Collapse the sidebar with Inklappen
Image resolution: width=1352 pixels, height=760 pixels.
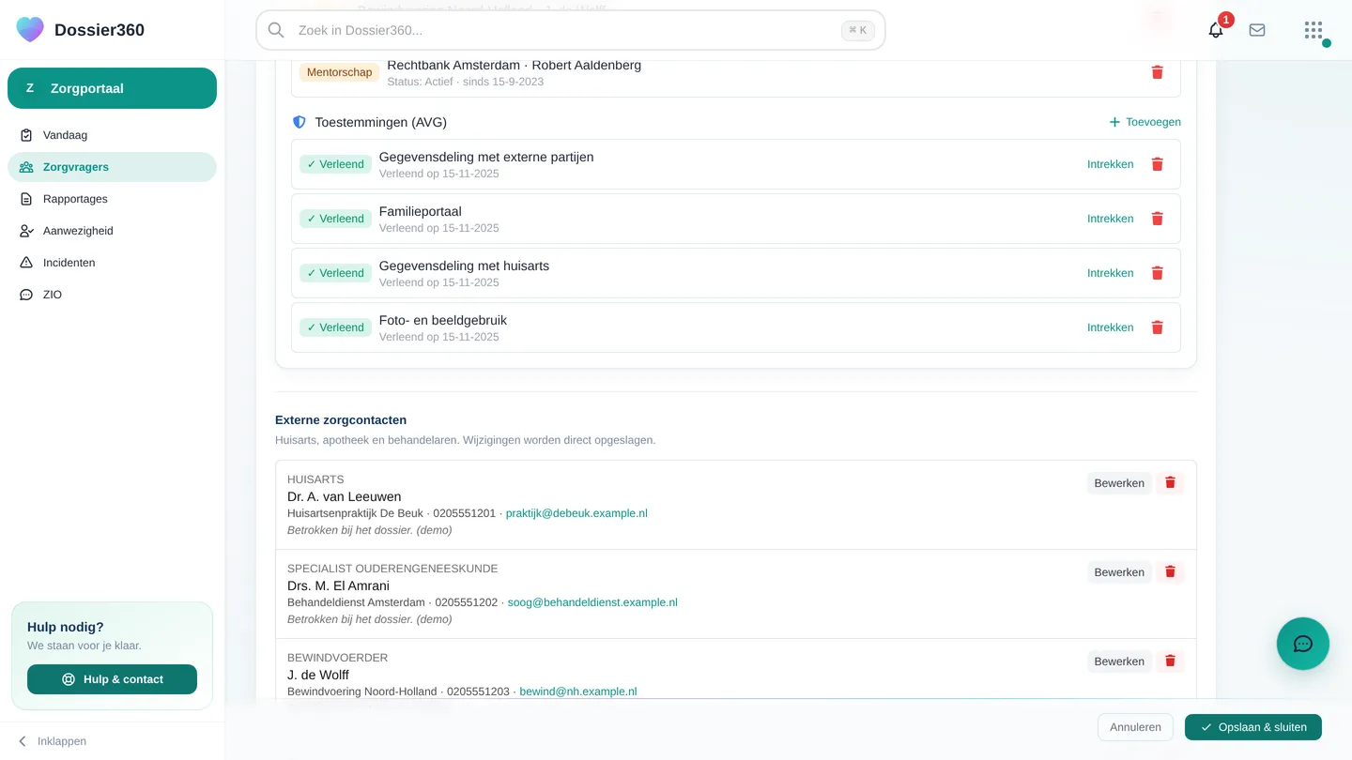tap(53, 741)
